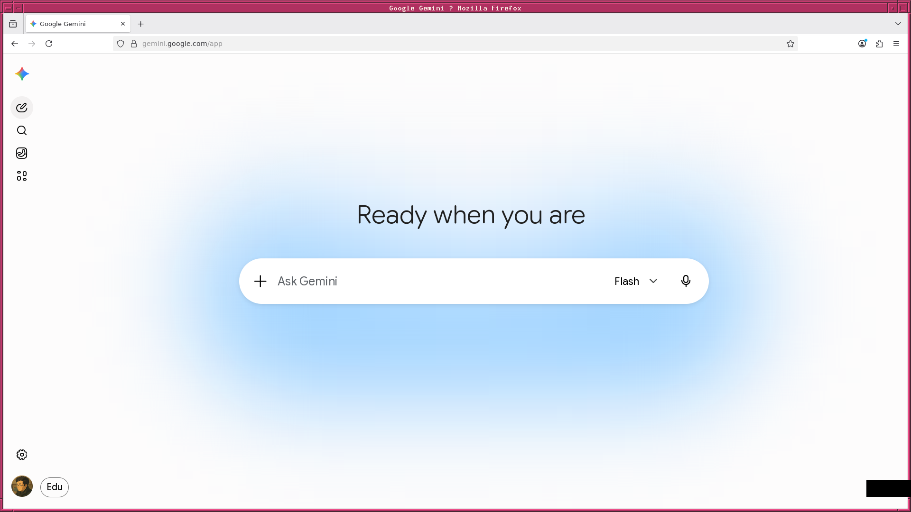Add files with the plus button

(x=260, y=281)
